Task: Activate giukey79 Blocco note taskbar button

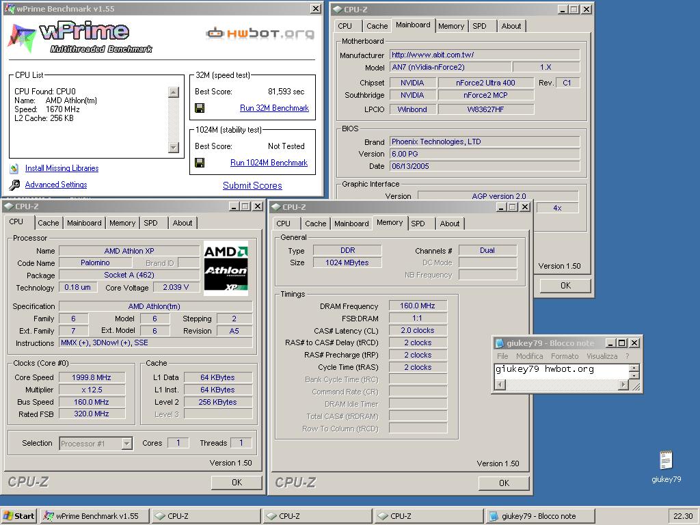Action: click(x=540, y=516)
